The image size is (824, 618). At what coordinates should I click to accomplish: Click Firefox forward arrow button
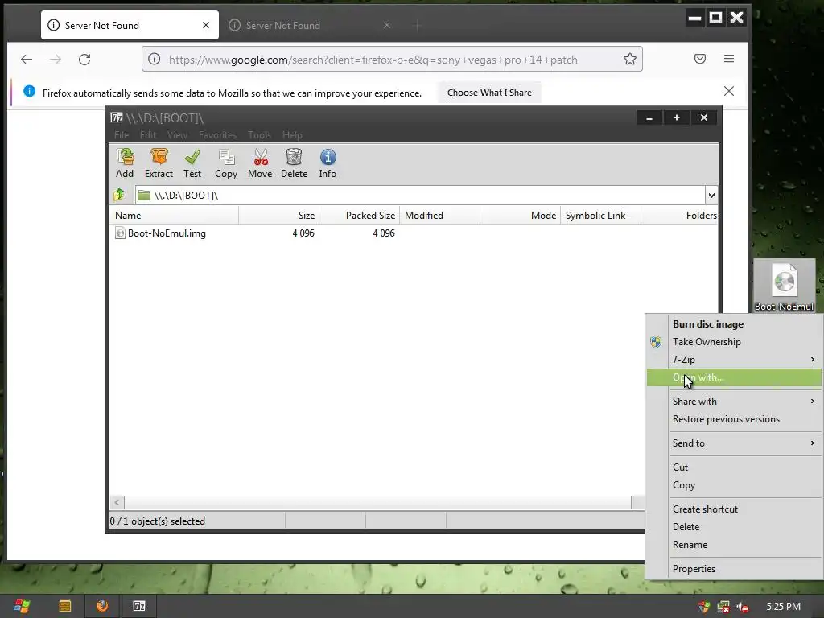(56, 60)
